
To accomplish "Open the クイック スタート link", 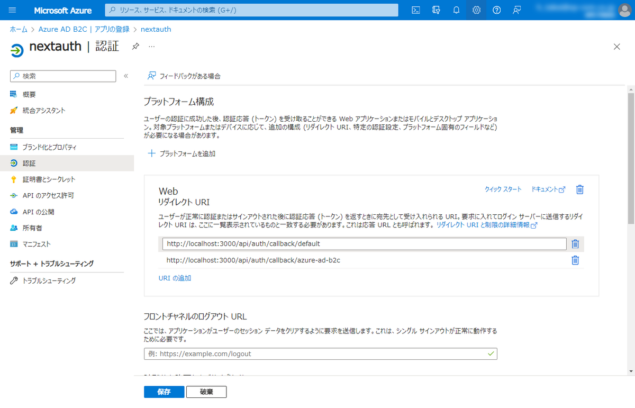I will pyautogui.click(x=503, y=189).
